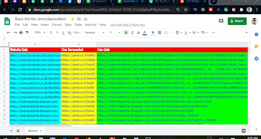Open the Data menu

pyautogui.click(x=68, y=25)
